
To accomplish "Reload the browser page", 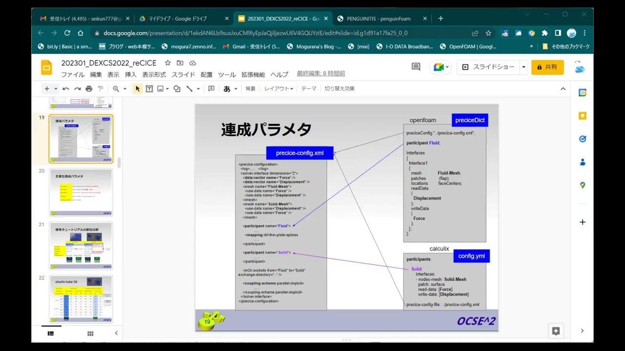I will click(x=67, y=33).
